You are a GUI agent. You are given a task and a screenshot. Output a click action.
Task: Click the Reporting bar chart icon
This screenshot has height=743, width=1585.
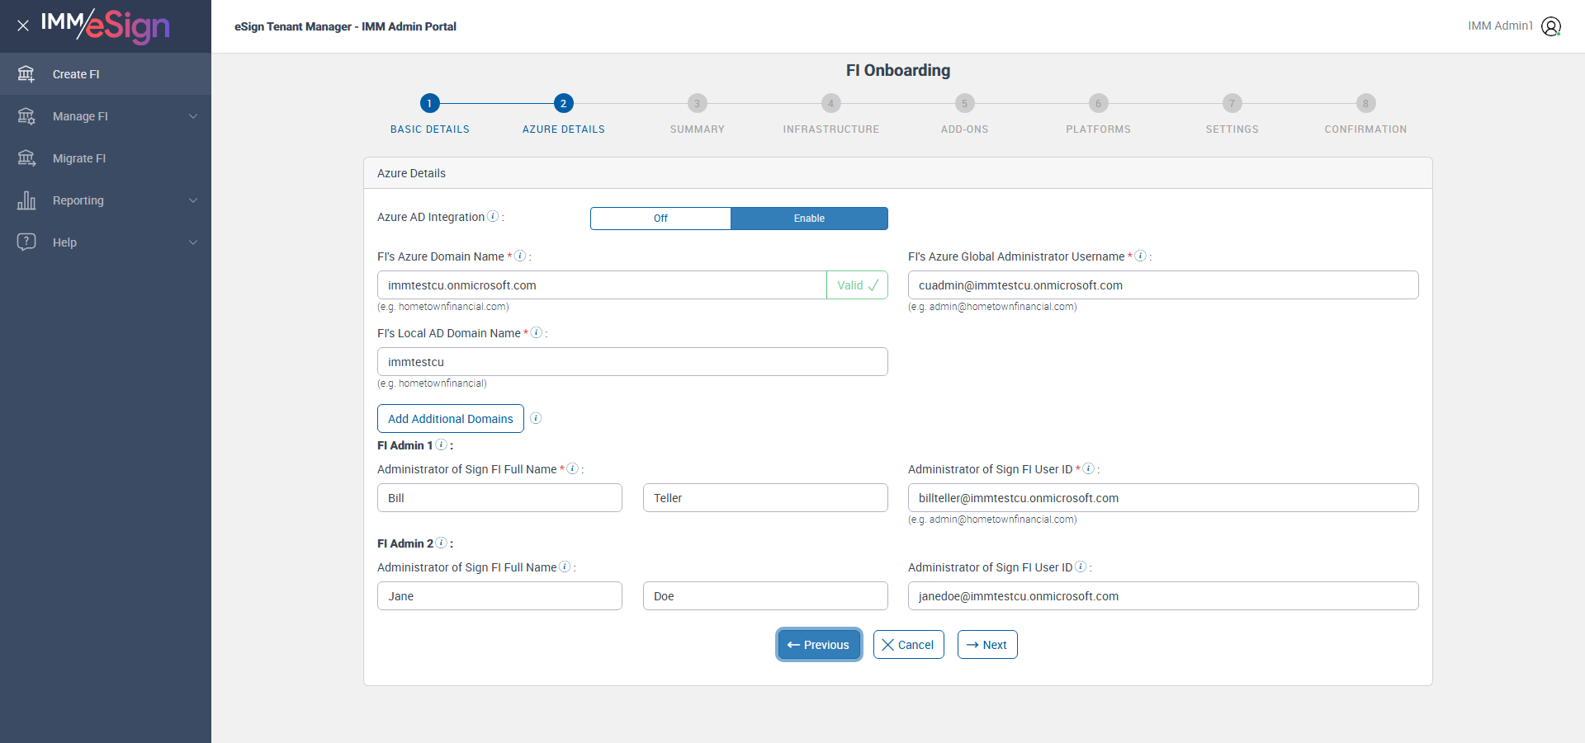(26, 200)
